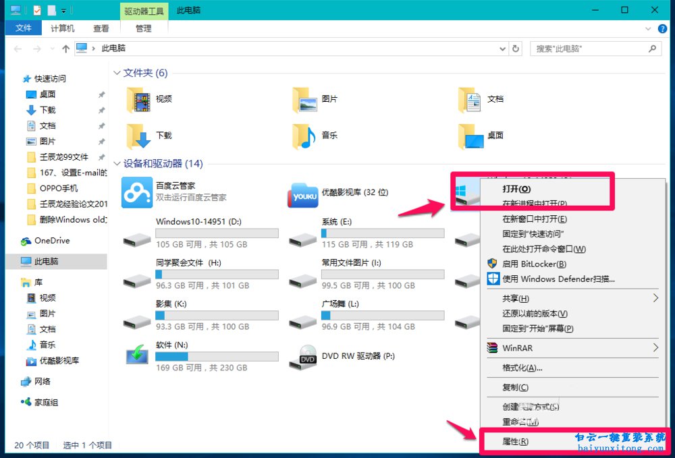Viewport: 675px width, 458px height.
Task: Collapse the 文件夹 (6) section
Action: [x=117, y=73]
